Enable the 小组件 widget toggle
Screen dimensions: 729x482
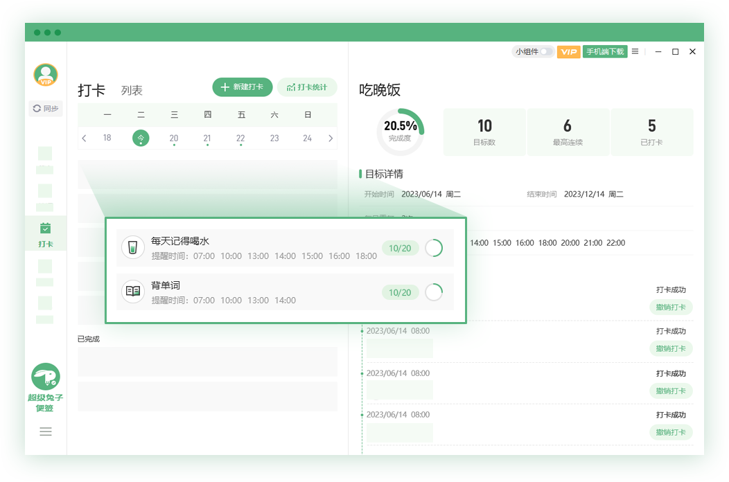click(x=545, y=51)
